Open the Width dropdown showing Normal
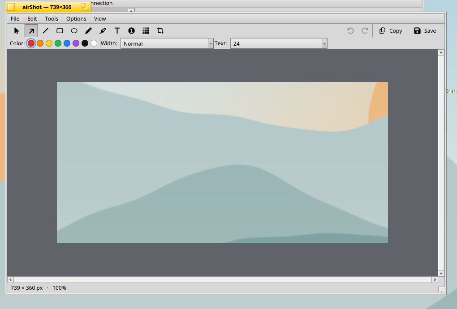Viewport: 457px width, 309px height. (167, 44)
